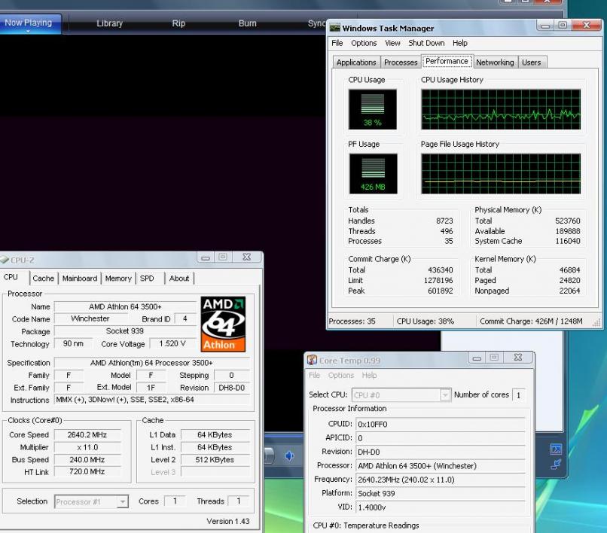Switch to the Processes tab
The image size is (607, 533).
coord(401,62)
